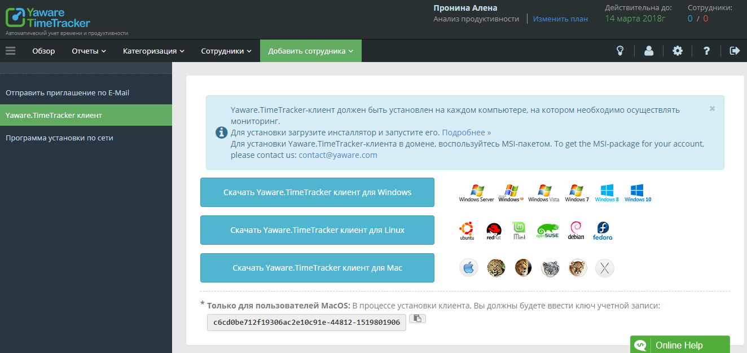Click the Windows XP logo

click(x=511, y=193)
